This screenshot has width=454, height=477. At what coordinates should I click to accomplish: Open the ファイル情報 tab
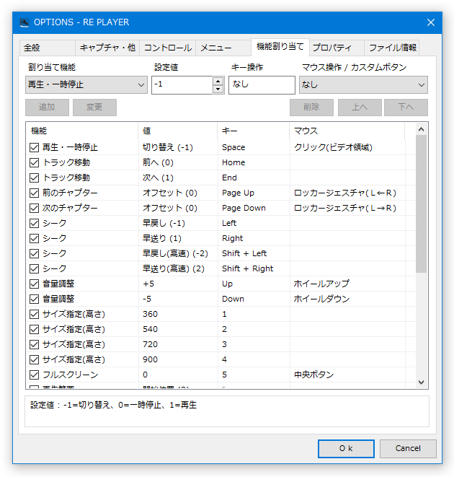tap(392, 48)
